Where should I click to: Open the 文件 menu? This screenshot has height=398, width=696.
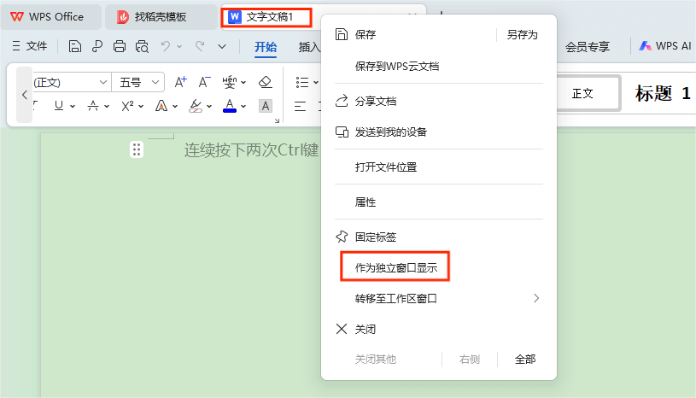pos(29,46)
